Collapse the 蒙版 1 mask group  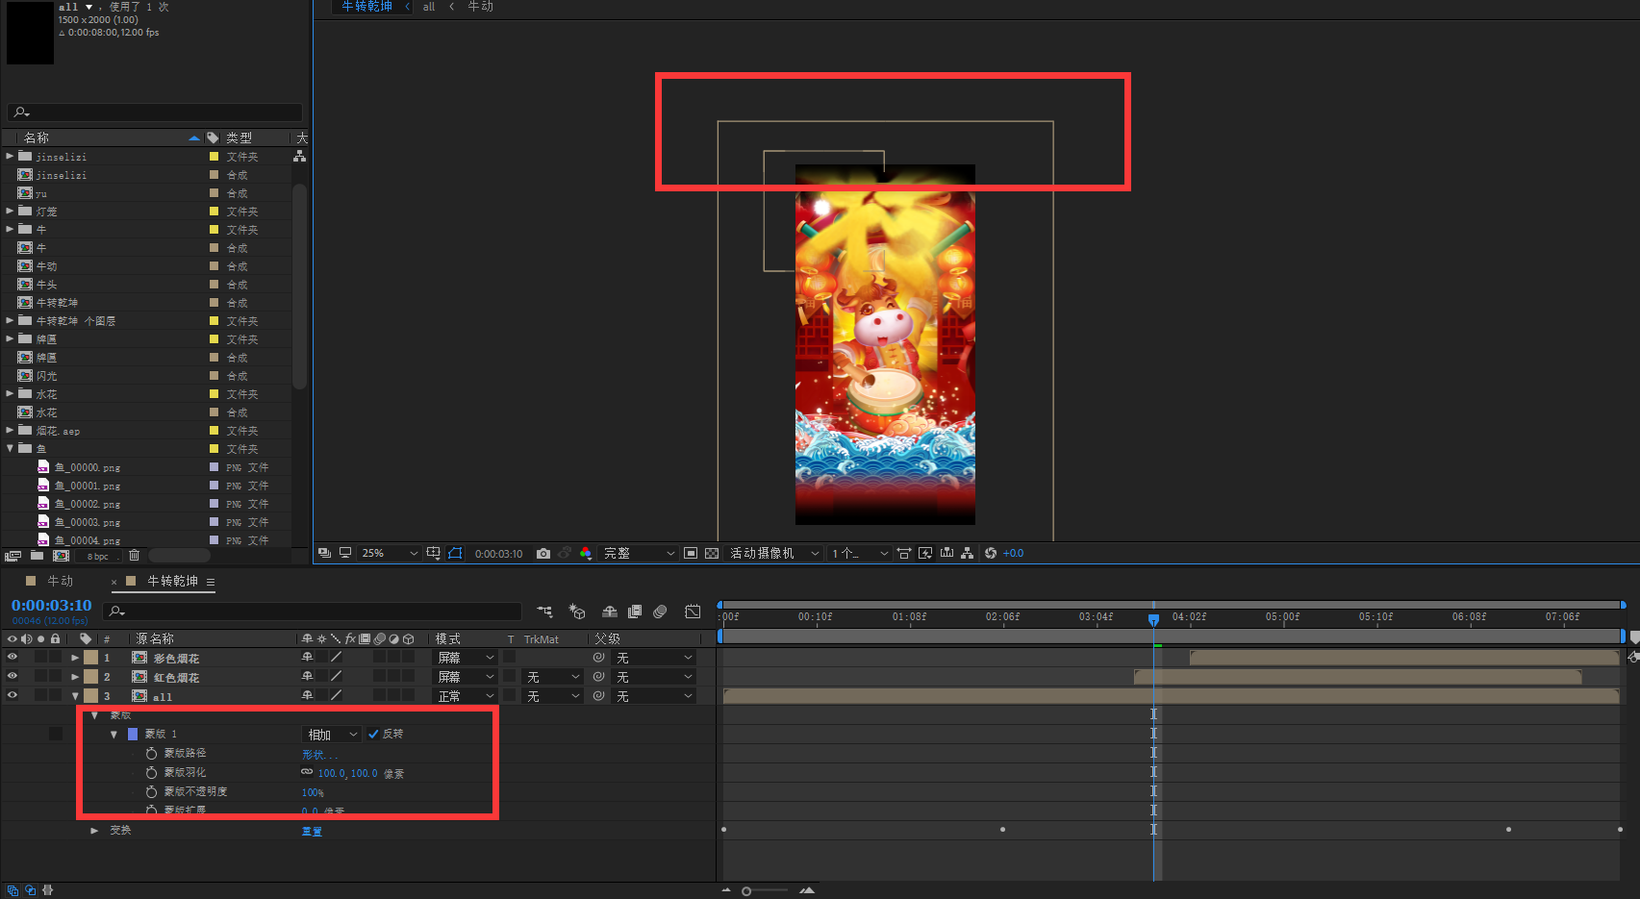pos(114,735)
